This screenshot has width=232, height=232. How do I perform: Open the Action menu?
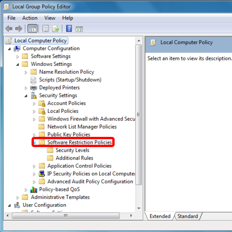click(x=30, y=18)
